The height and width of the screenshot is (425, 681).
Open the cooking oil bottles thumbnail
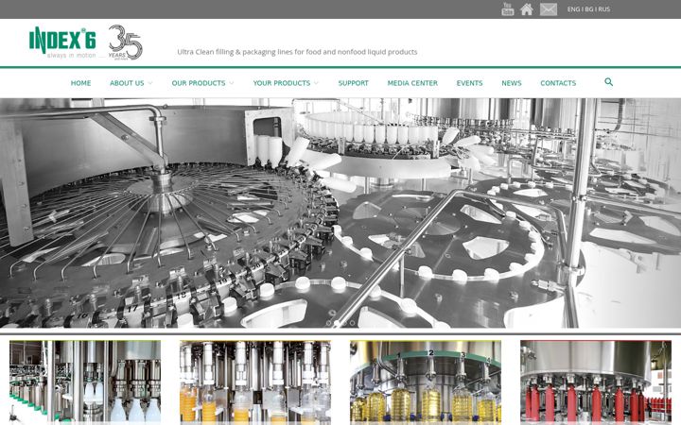click(426, 382)
